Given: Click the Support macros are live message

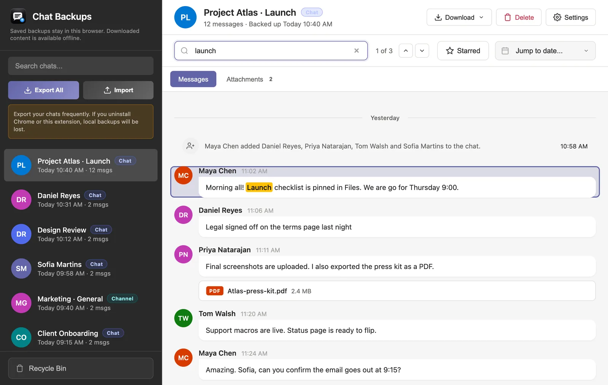Looking at the screenshot, I should pyautogui.click(x=397, y=330).
